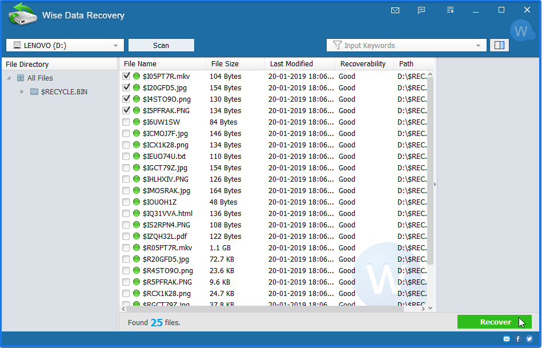Click the vertical scrollbar up arrow
Viewport: 542px width, 348px height.
point(431,74)
